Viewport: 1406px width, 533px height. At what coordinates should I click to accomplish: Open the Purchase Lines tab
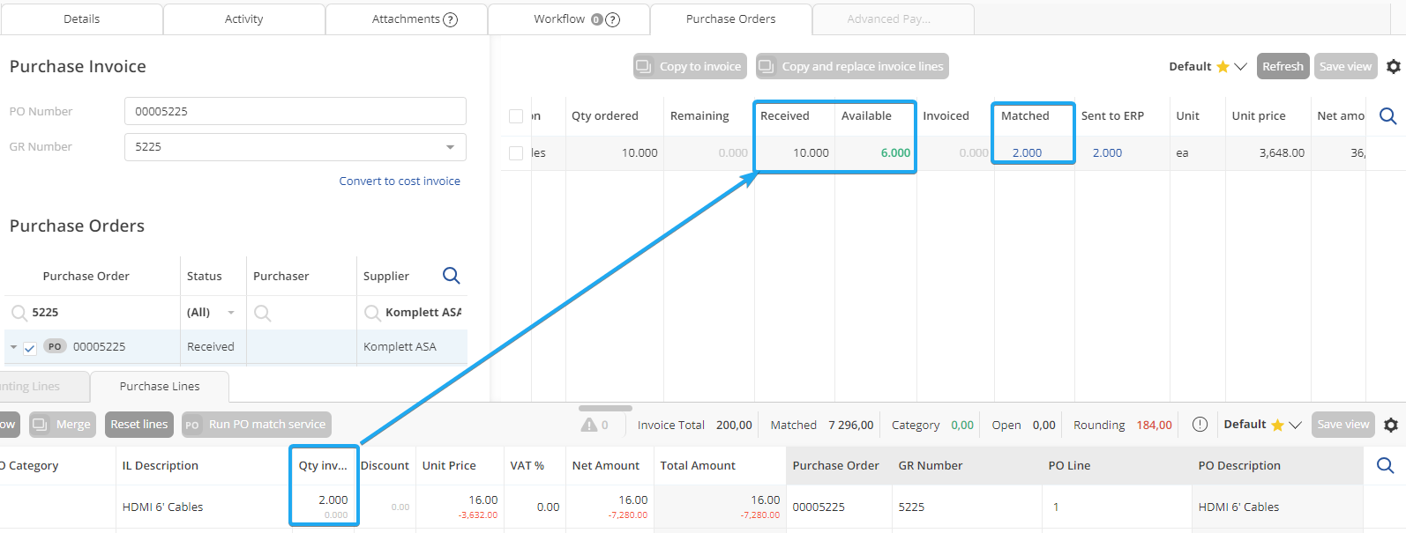coord(160,387)
